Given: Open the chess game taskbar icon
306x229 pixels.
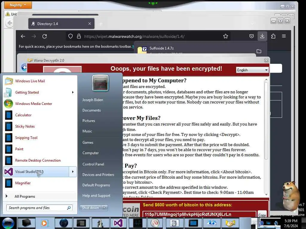Looking at the screenshot, I should [x=100, y=223].
